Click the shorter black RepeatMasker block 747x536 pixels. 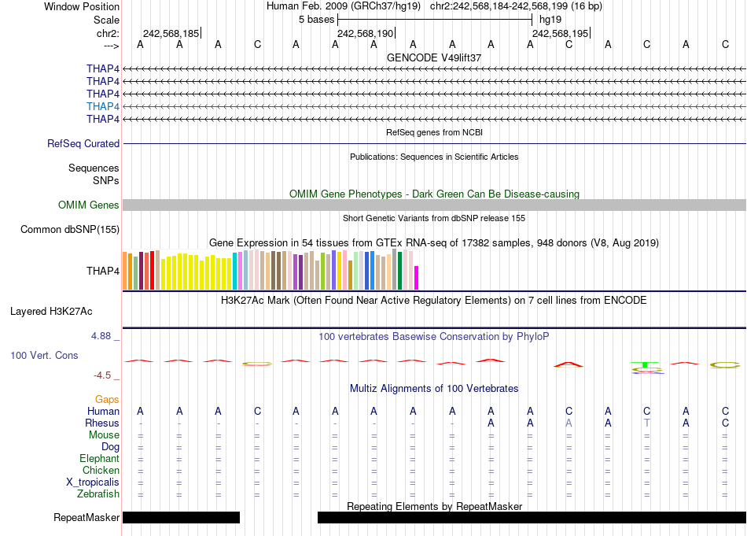[x=181, y=517]
